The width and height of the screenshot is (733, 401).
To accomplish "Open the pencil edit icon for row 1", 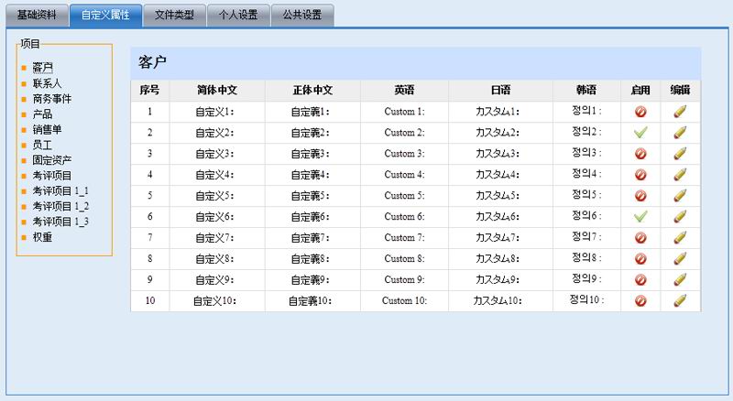I will click(x=680, y=112).
